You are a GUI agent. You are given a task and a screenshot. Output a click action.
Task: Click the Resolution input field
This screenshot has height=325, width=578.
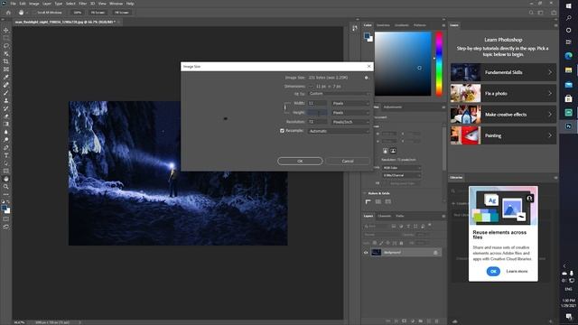(317, 122)
